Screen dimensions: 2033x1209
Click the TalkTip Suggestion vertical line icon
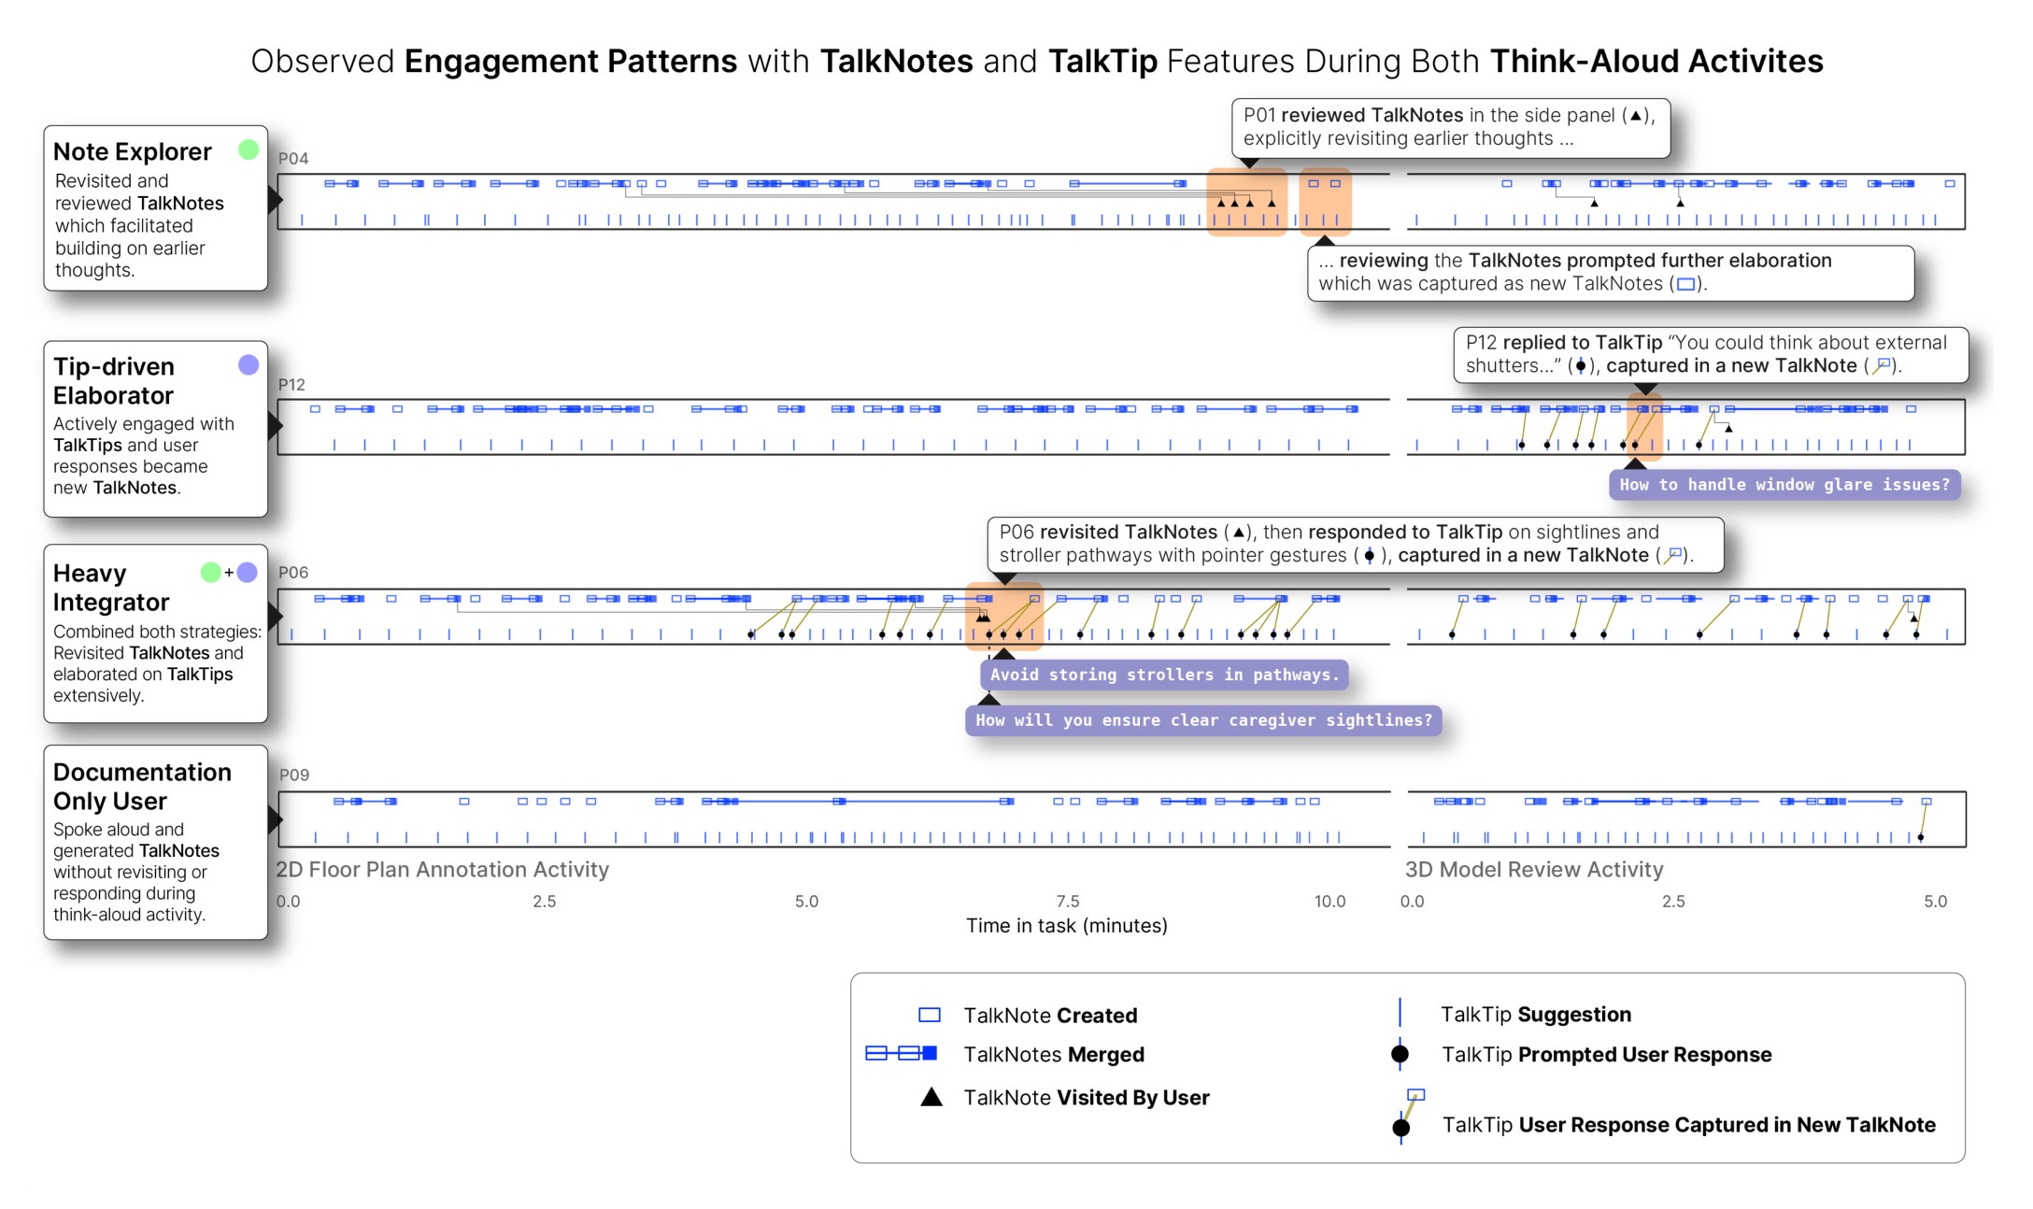point(1400,1013)
